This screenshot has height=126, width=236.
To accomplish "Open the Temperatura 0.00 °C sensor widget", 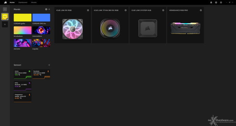I will pyautogui.click(x=23, y=97).
